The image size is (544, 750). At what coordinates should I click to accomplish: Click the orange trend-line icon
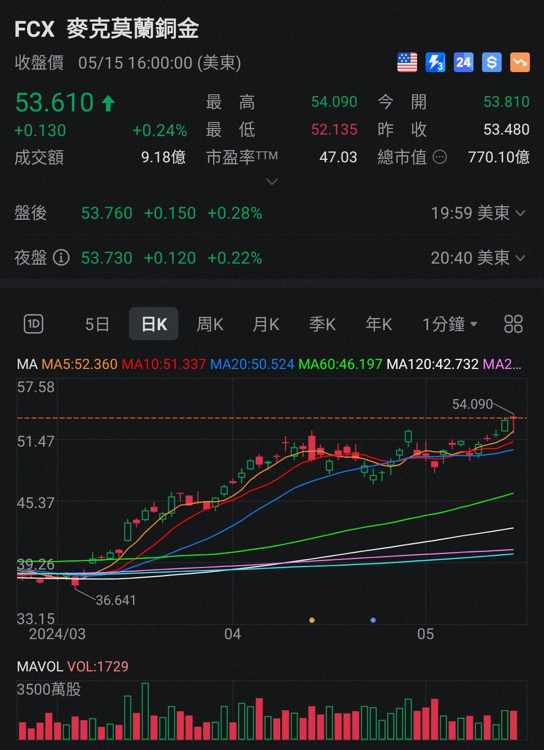point(519,62)
